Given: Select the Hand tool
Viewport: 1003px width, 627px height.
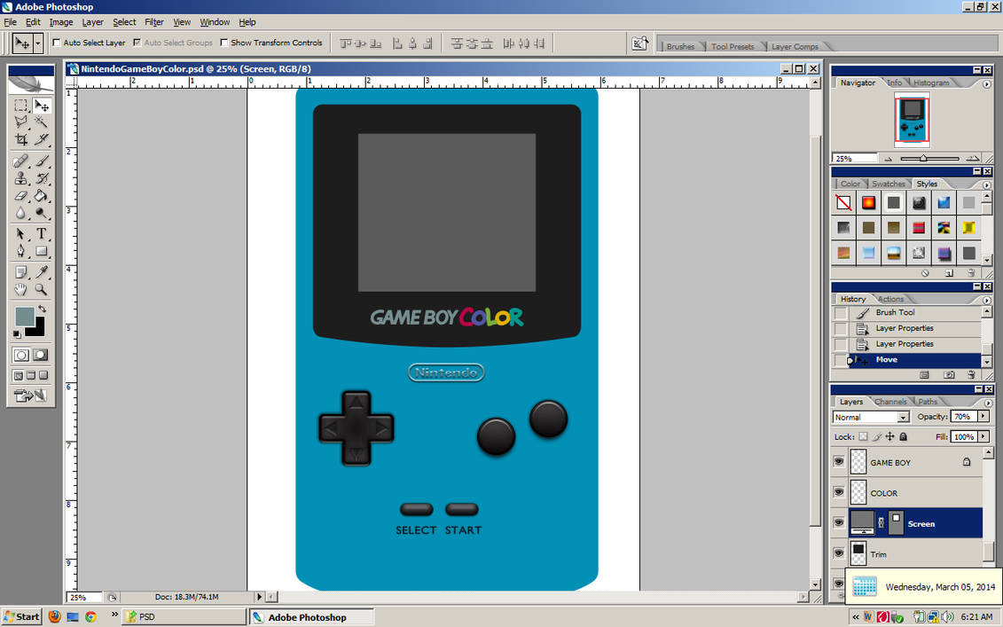Looking at the screenshot, I should pos(21,289).
